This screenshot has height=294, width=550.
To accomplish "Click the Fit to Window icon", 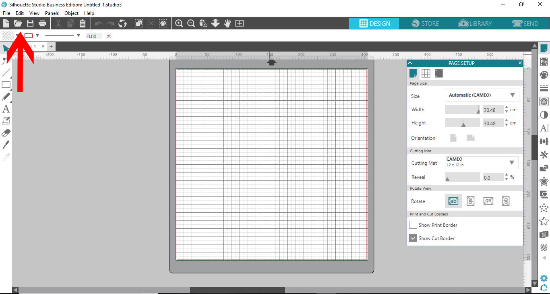I will [x=240, y=23].
